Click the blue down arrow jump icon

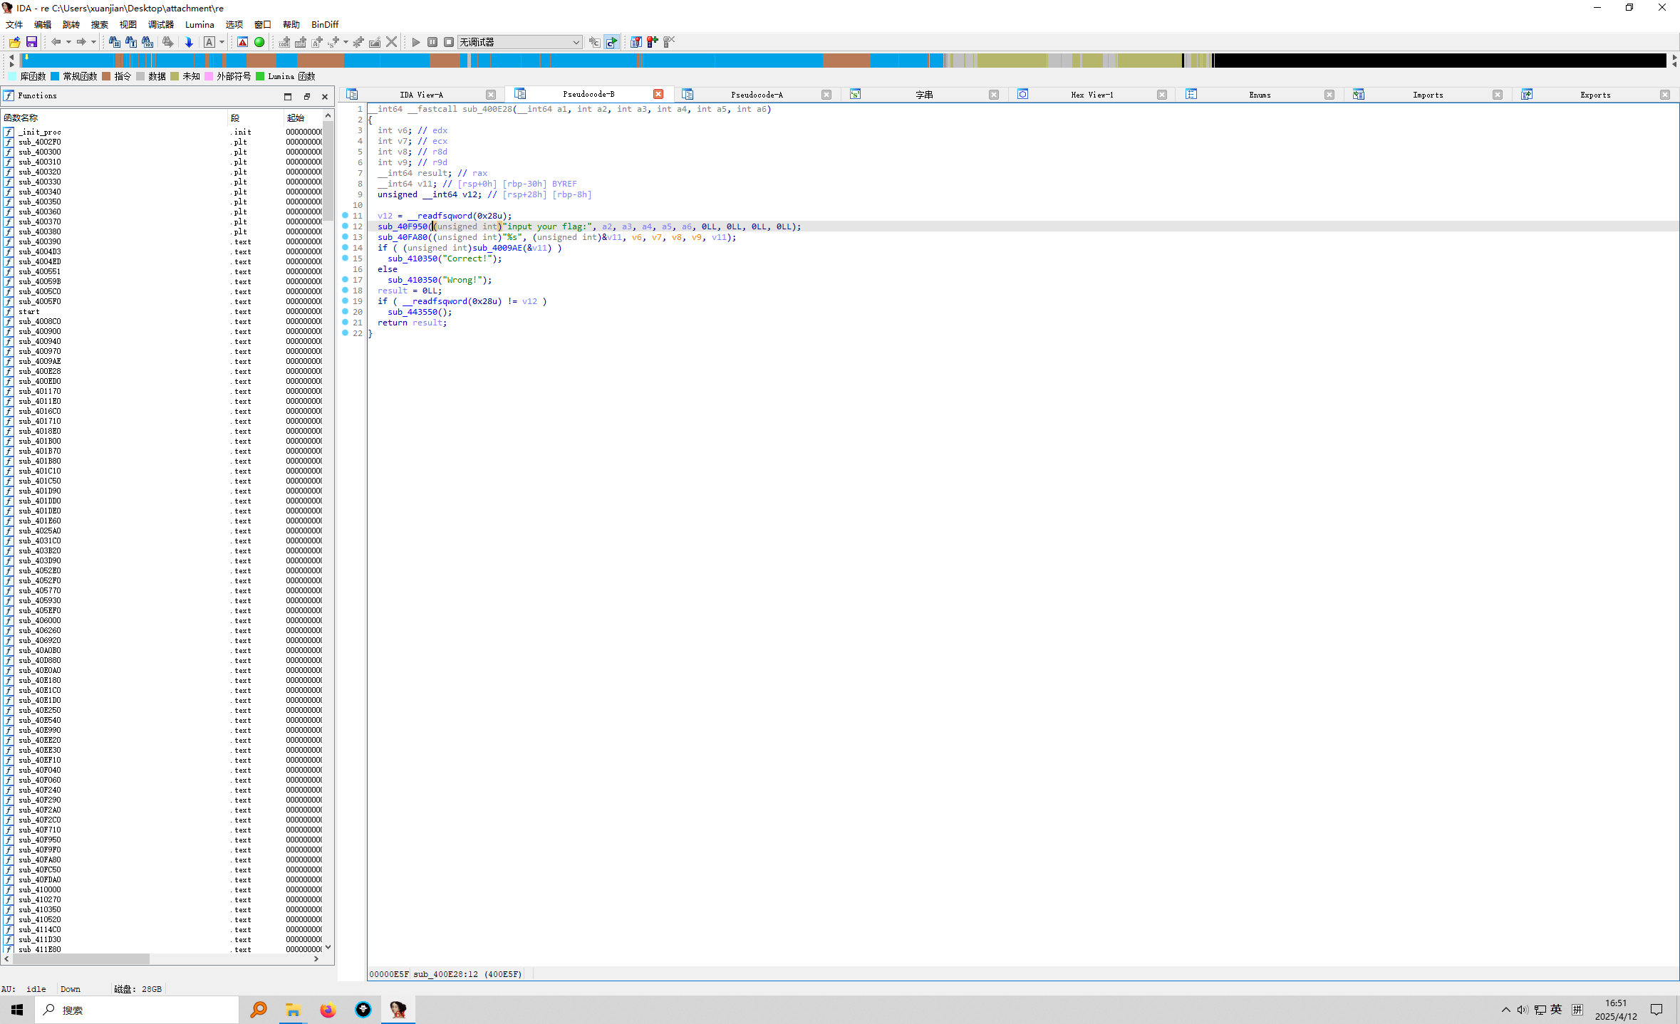click(x=189, y=42)
